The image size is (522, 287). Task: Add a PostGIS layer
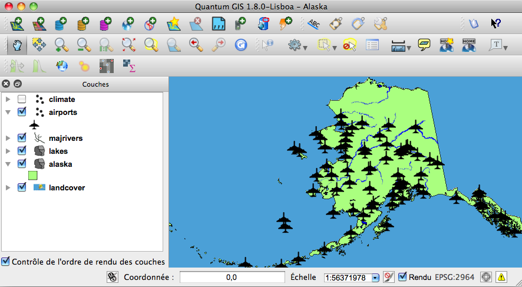coord(61,24)
